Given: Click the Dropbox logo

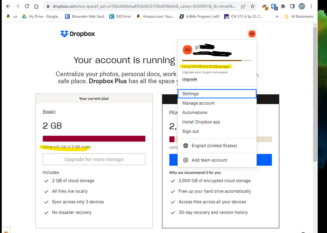Looking at the screenshot, I should 78,34.
